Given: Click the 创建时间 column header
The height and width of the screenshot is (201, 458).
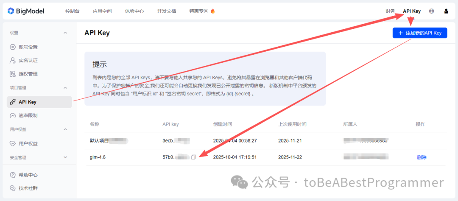Looking at the screenshot, I should pyautogui.click(x=223, y=124).
